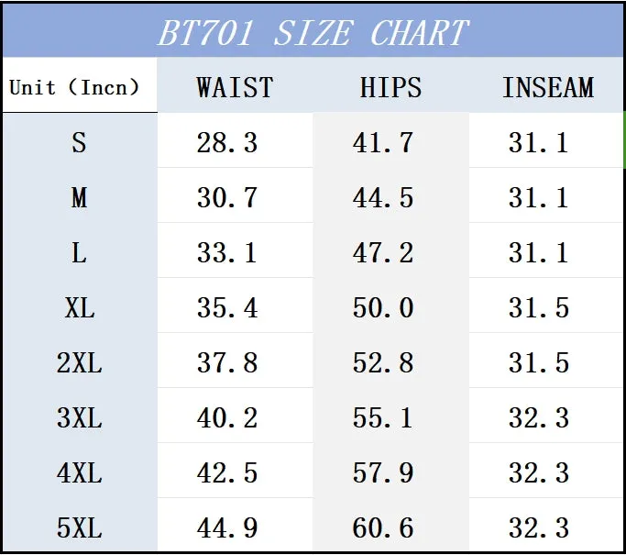This screenshot has width=626, height=555.
Task: Click the Unit (Incn) header cell
Action: pos(74,87)
